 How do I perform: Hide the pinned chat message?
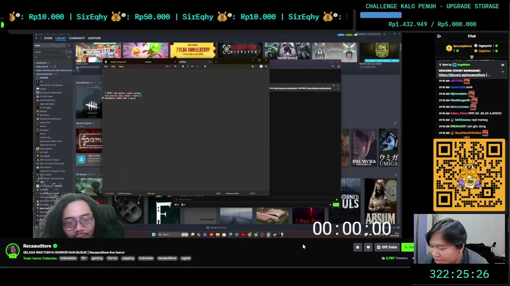click(x=503, y=65)
